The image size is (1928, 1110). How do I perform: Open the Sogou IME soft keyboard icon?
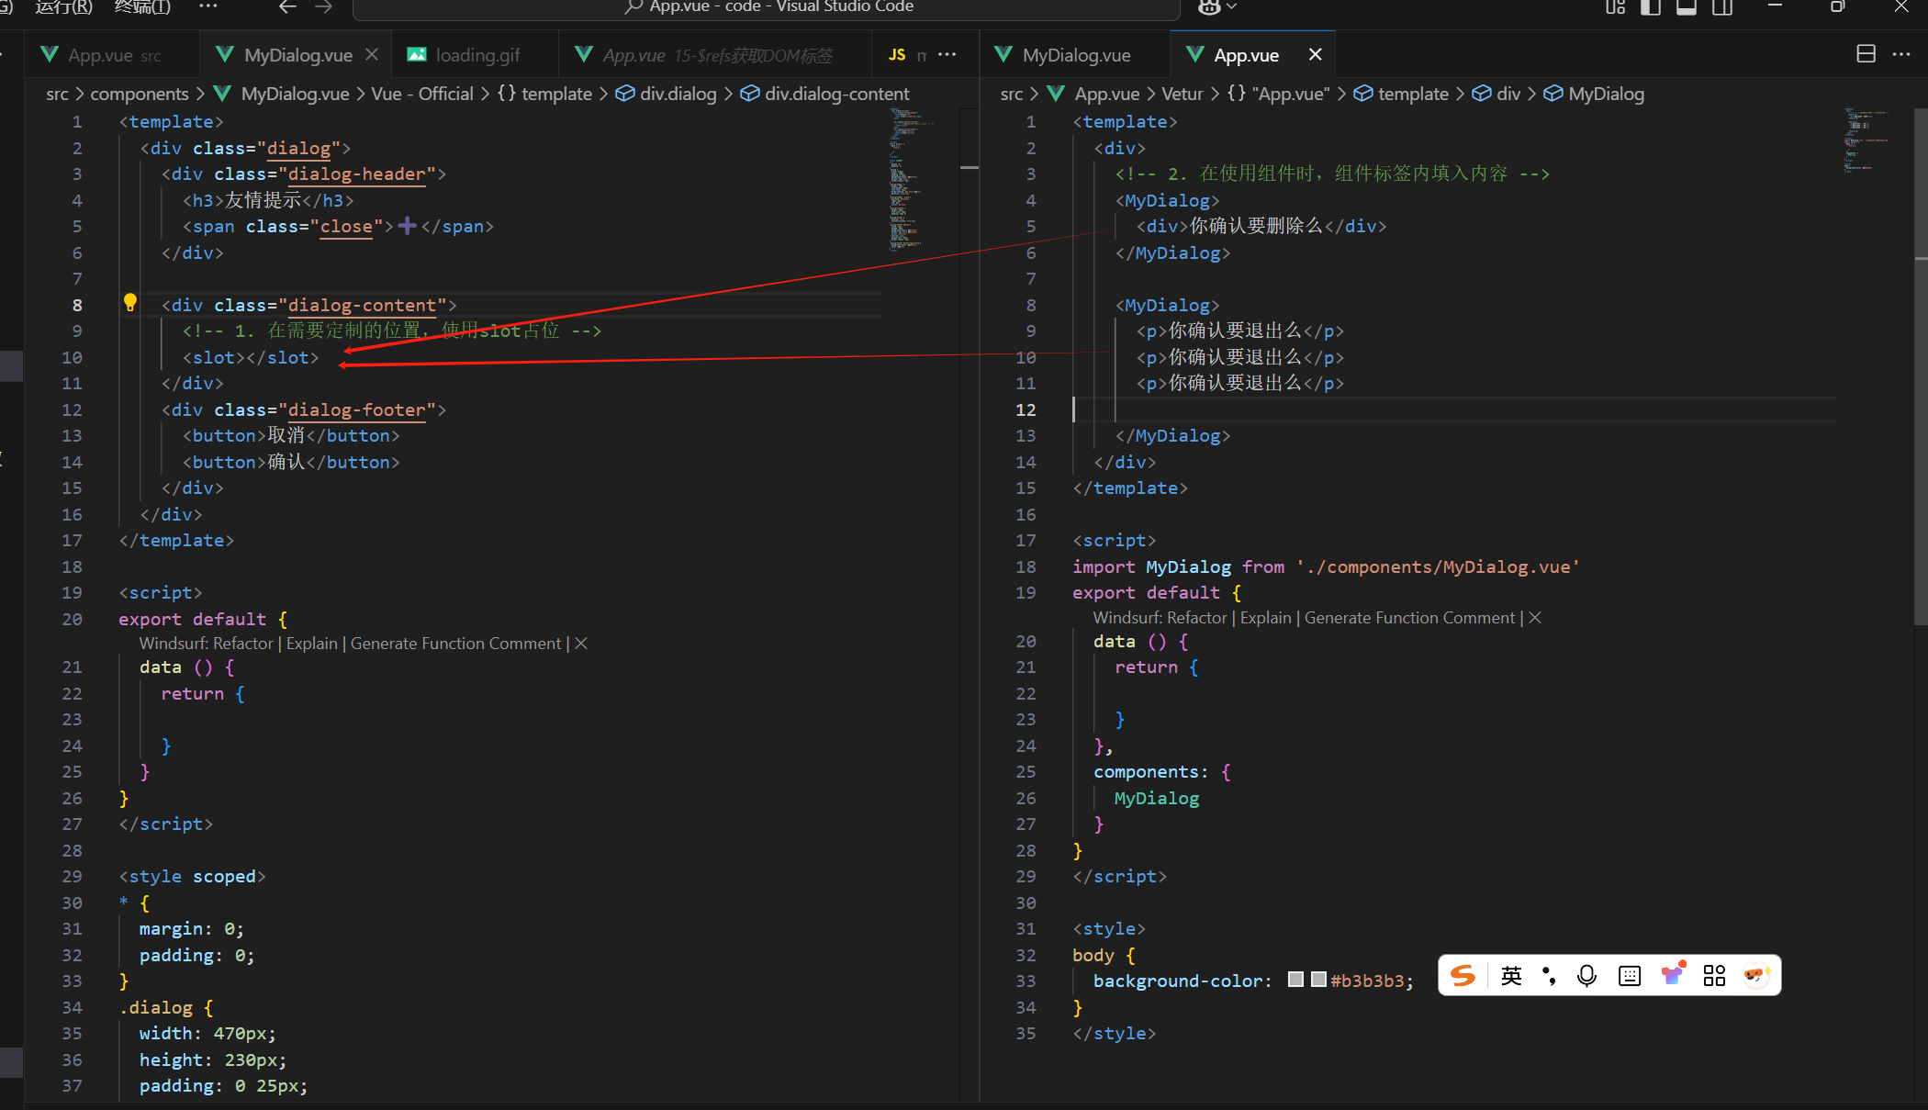tap(1630, 975)
